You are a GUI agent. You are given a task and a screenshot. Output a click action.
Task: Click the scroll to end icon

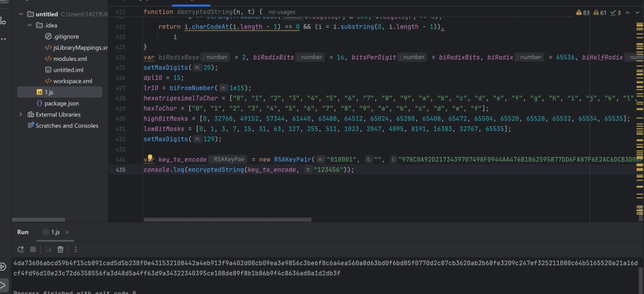(x=48, y=249)
